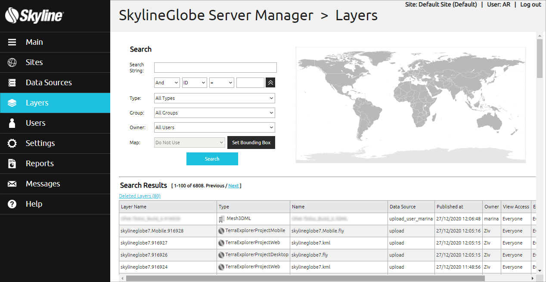
Task: Sort by Data Source column header
Action: click(411, 207)
